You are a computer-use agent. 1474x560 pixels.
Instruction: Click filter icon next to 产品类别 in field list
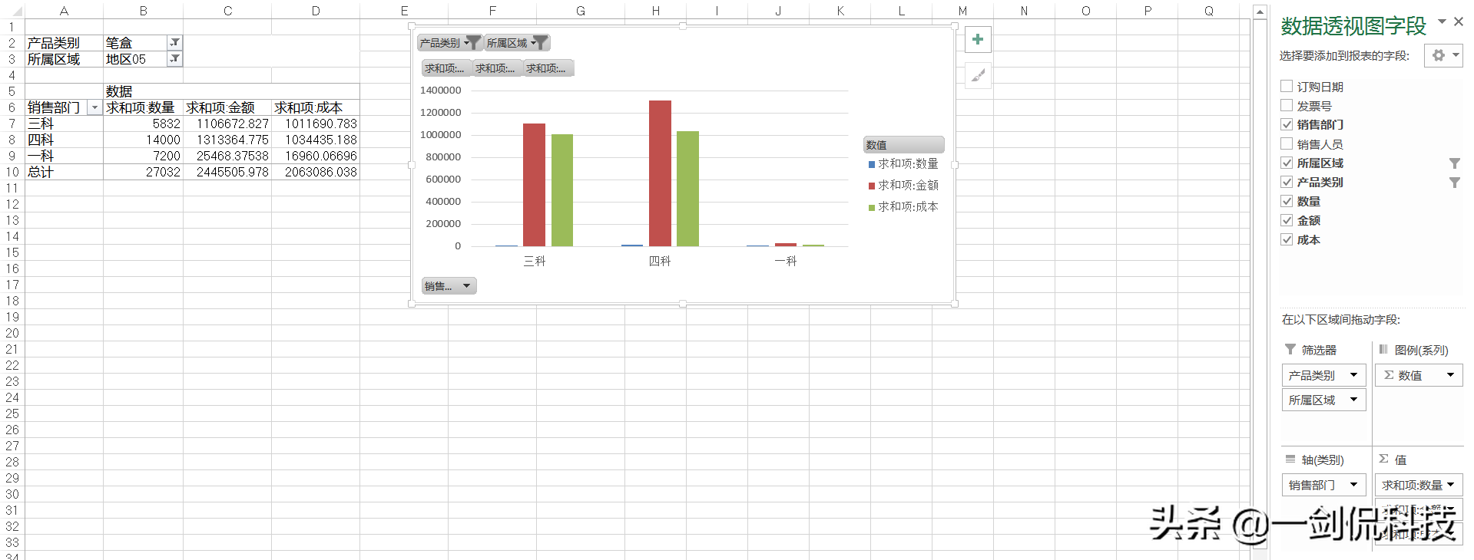click(x=1454, y=183)
